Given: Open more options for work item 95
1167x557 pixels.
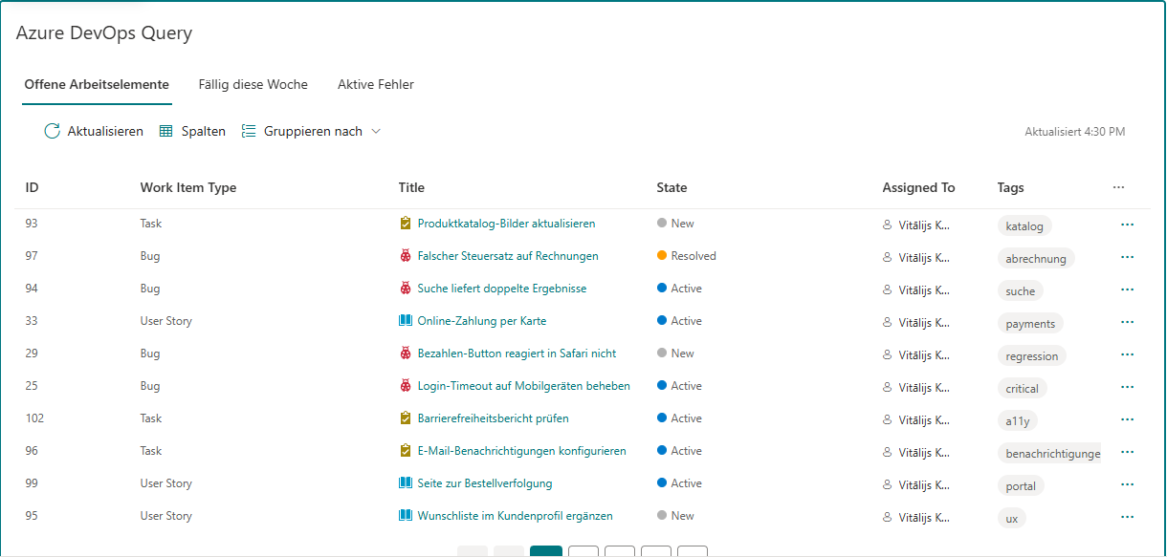Looking at the screenshot, I should point(1127,517).
